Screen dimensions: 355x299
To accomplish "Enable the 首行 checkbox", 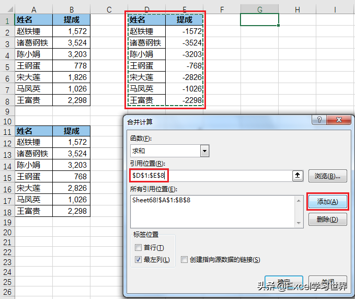I will [138, 247].
